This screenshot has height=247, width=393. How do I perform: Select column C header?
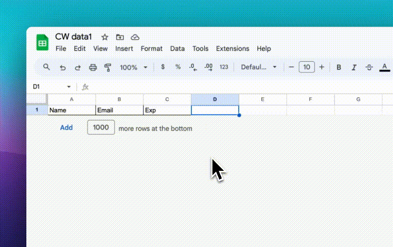(167, 99)
